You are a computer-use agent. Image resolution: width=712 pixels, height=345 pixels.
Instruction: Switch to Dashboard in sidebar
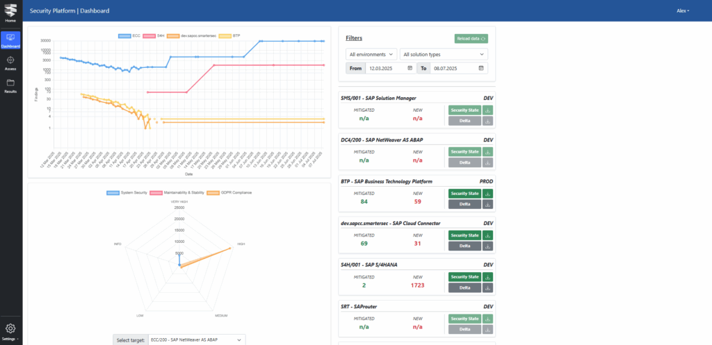click(10, 40)
